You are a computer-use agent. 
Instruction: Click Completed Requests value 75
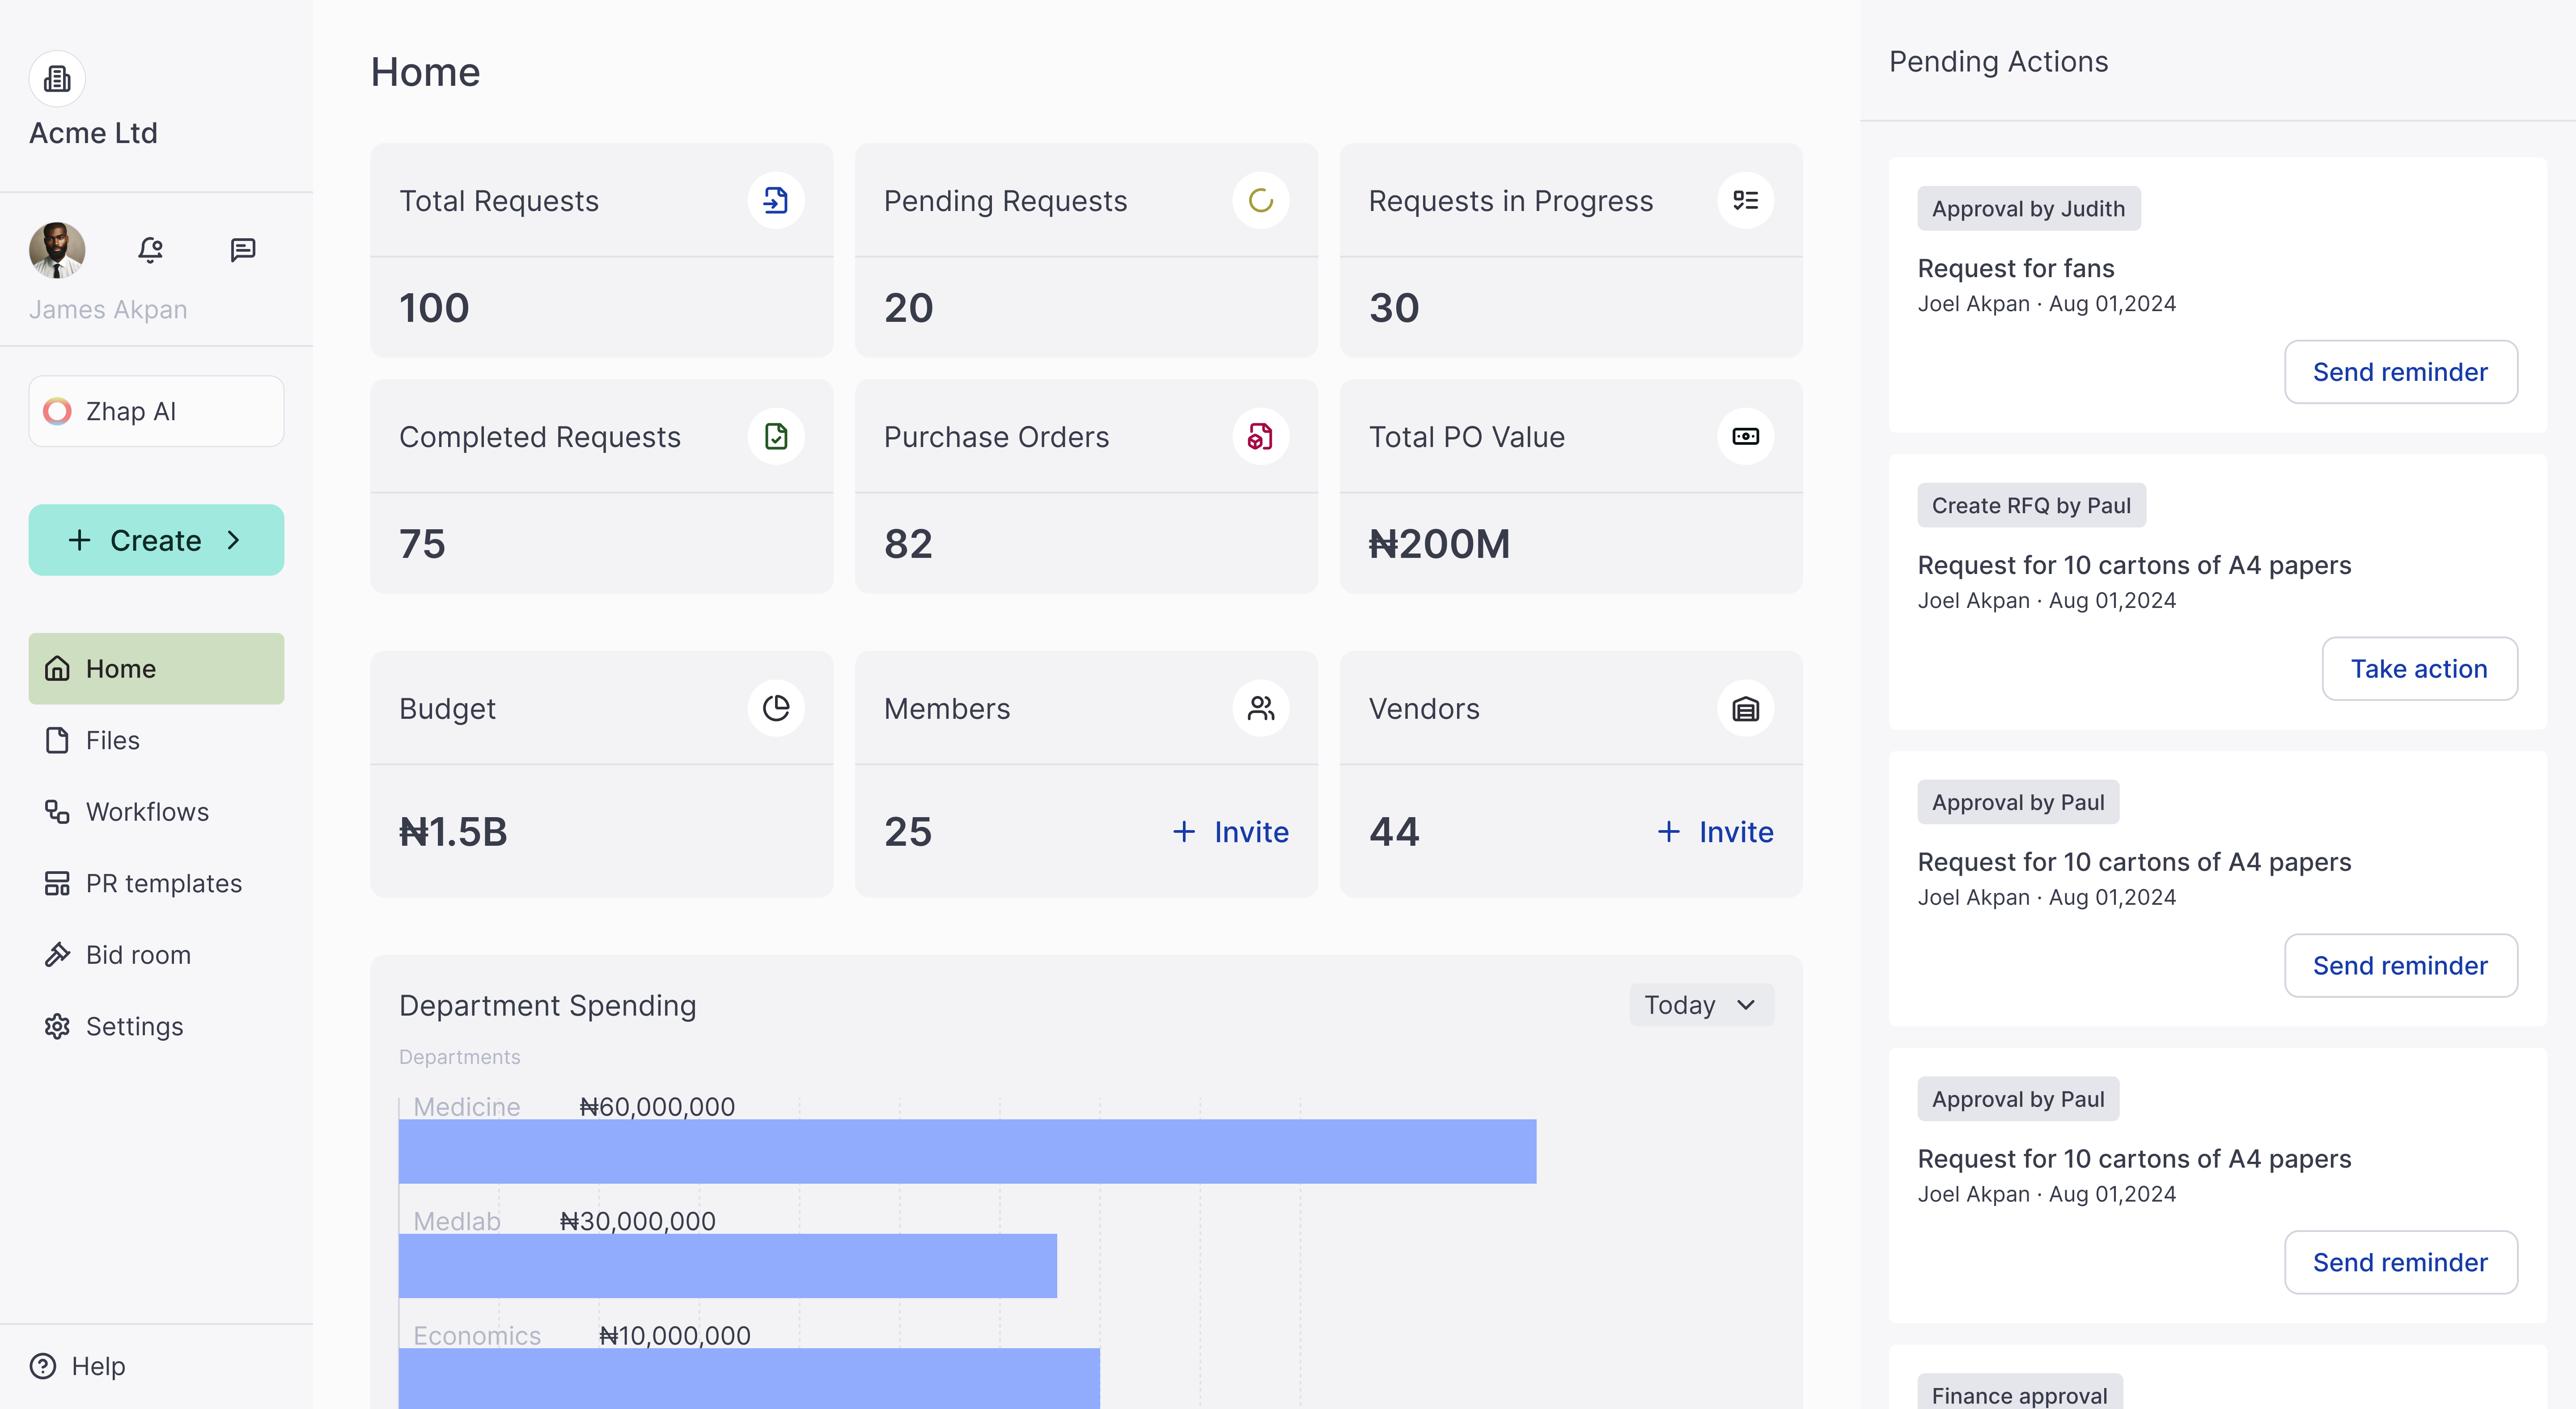click(x=422, y=544)
